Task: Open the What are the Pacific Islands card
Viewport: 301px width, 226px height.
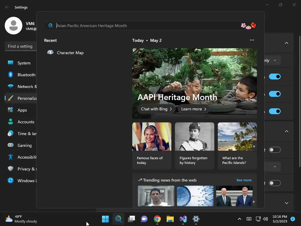Action: [x=237, y=146]
